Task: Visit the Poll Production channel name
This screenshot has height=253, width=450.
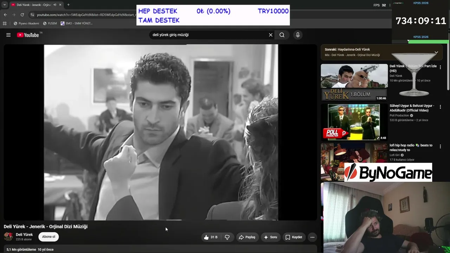Action: tap(399, 116)
